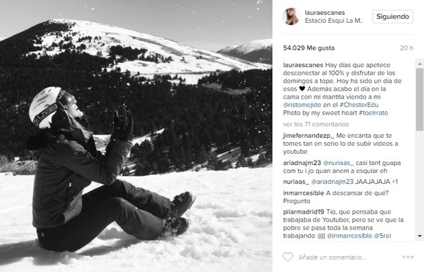
Task: Open the three-dot more options menu
Action: [x=408, y=257]
